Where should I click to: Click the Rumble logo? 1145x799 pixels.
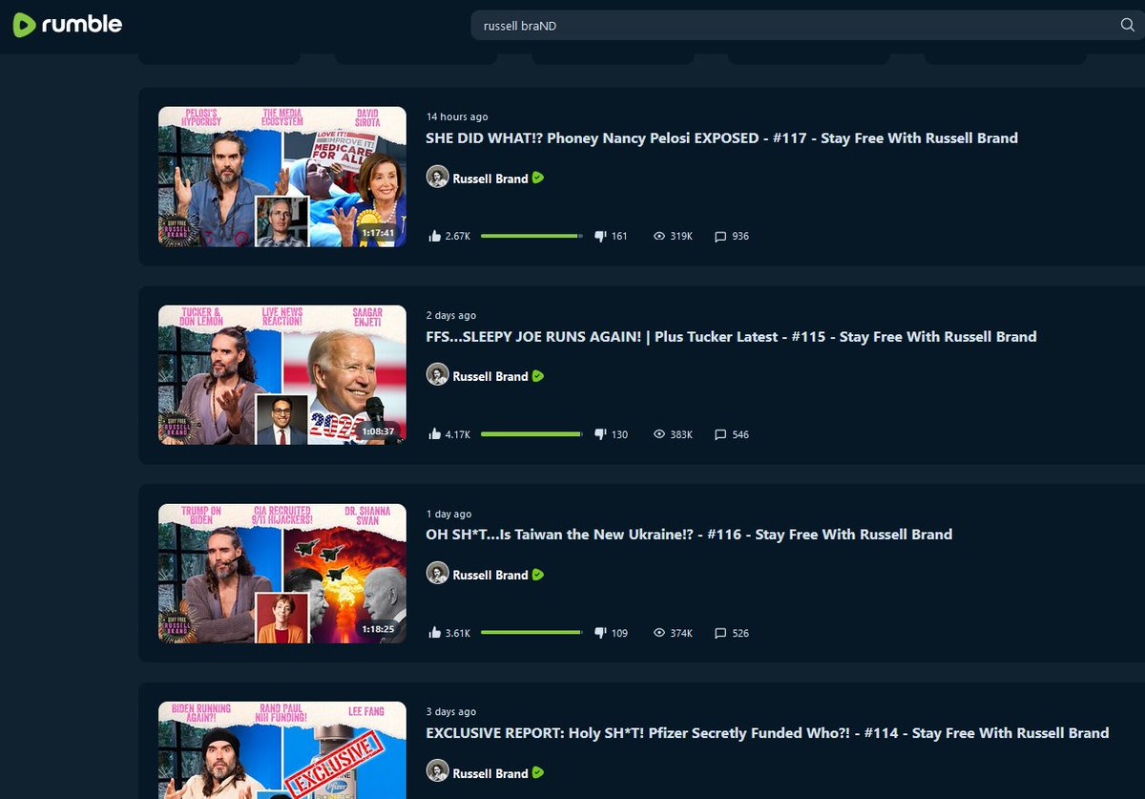pyautogui.click(x=68, y=25)
